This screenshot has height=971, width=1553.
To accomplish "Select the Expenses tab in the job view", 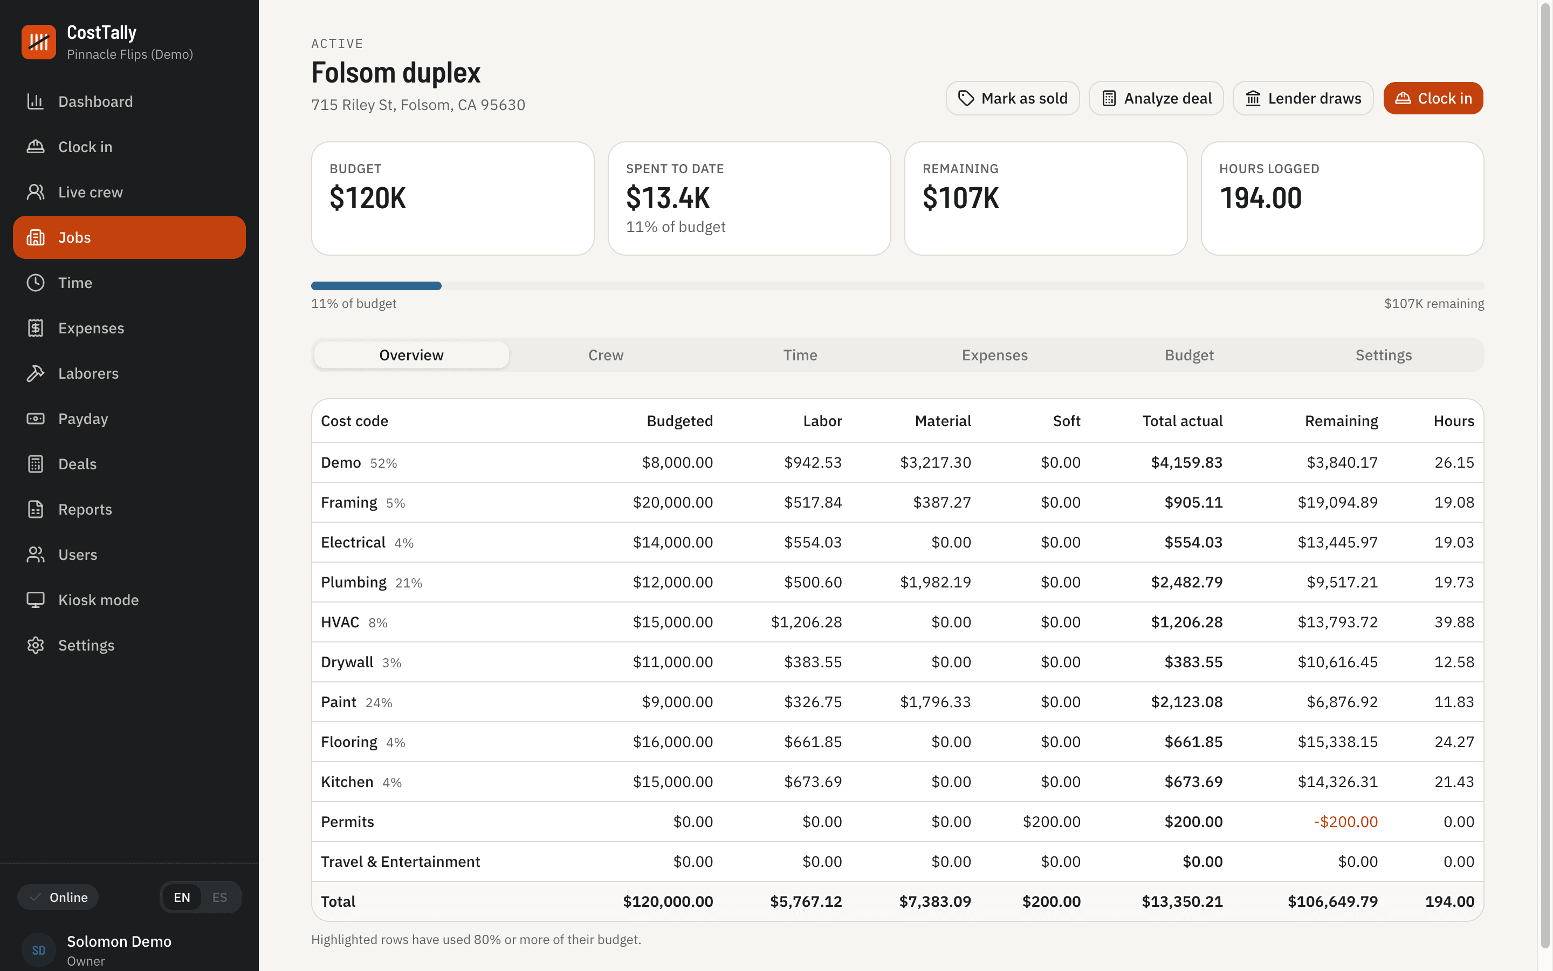I will point(995,355).
